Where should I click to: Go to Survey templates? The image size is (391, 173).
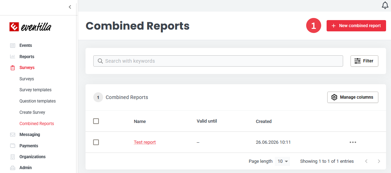click(36, 90)
